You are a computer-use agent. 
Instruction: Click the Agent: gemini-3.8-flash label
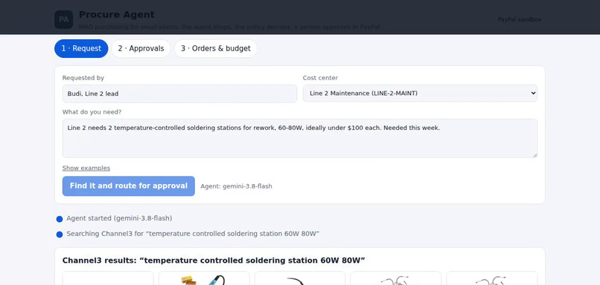click(x=236, y=186)
